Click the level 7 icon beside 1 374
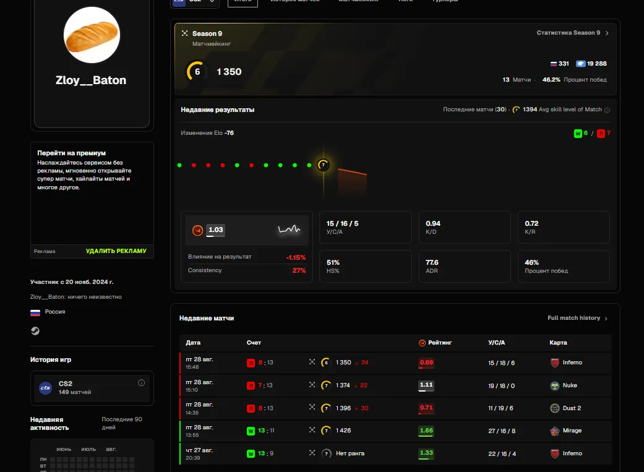 [325, 385]
